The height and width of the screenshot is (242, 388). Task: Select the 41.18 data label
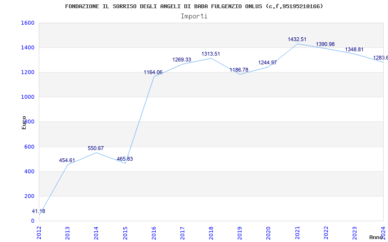38,212
